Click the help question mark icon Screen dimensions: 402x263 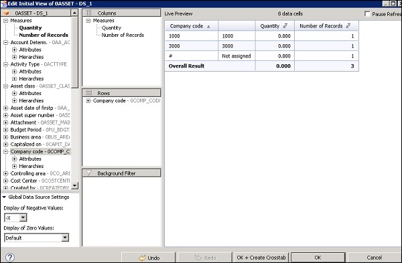10,257
